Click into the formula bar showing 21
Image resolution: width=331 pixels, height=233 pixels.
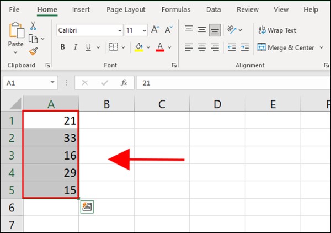(x=232, y=83)
